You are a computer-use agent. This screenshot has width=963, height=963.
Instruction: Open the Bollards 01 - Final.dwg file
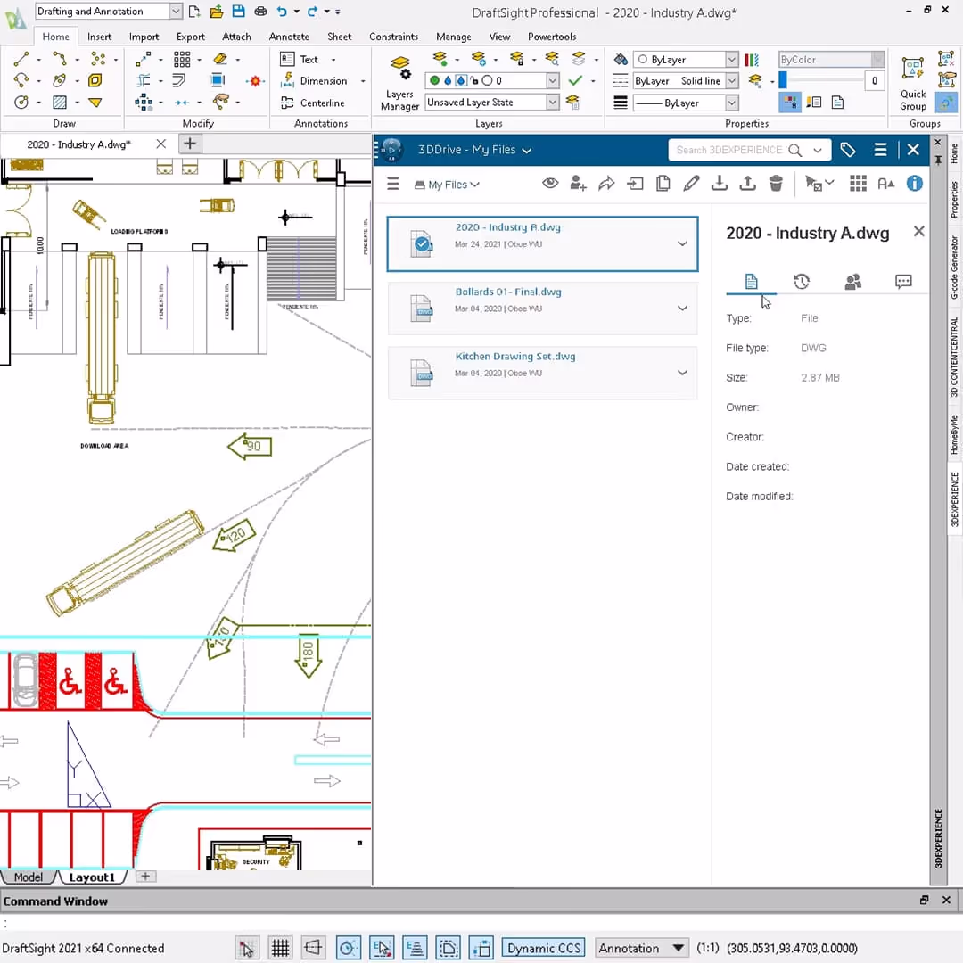point(508,292)
